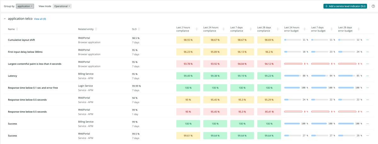Screen dimensions: 378x144
Task: Sort by Related entity column icon
Action: point(96,29)
